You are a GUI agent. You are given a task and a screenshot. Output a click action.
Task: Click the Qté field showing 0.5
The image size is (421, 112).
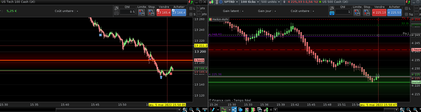[127, 12]
